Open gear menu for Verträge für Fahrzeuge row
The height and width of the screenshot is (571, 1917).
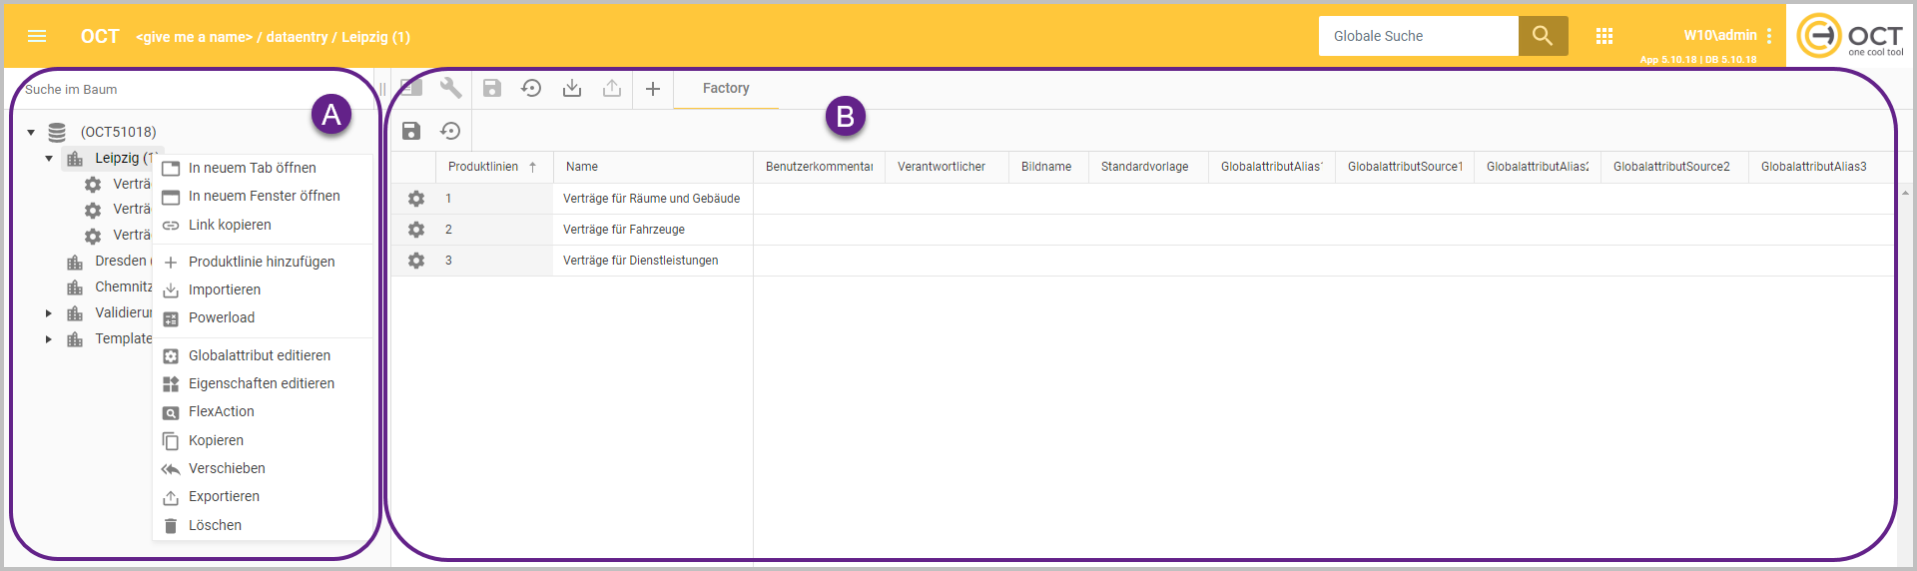pos(416,230)
